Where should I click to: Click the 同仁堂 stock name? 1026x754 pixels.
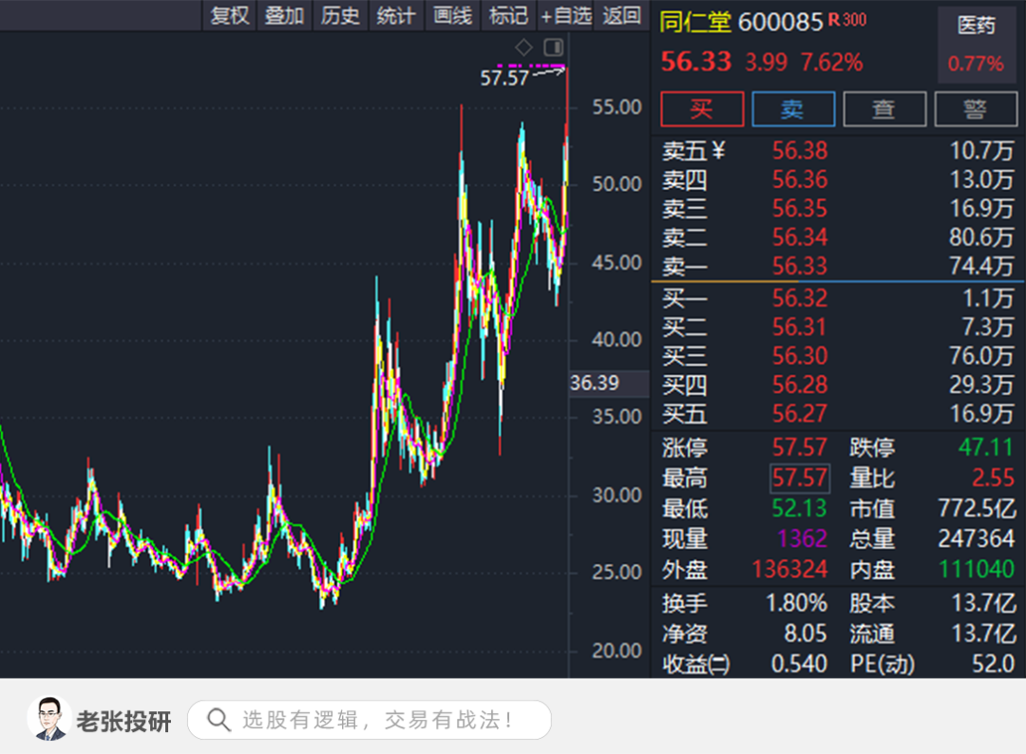(x=694, y=22)
